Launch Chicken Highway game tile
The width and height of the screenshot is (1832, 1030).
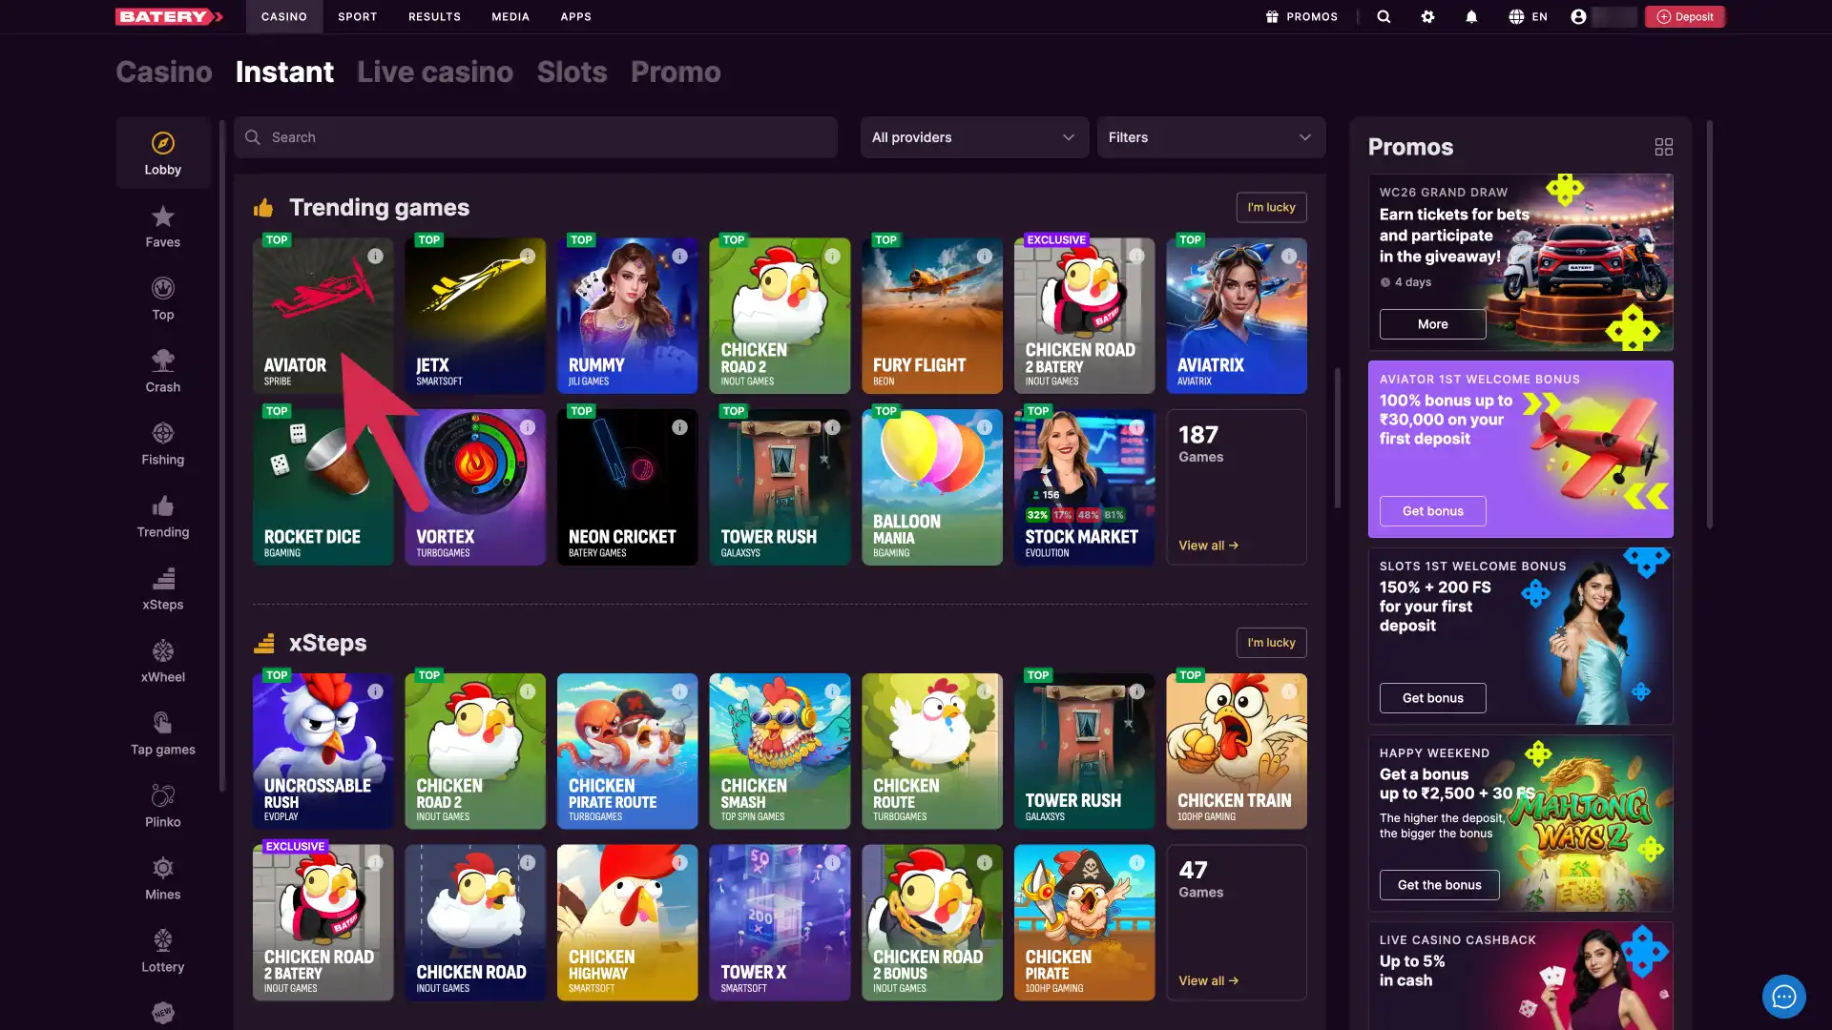point(627,922)
